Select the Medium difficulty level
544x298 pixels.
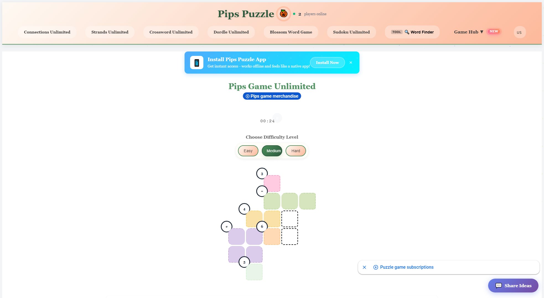click(272, 151)
